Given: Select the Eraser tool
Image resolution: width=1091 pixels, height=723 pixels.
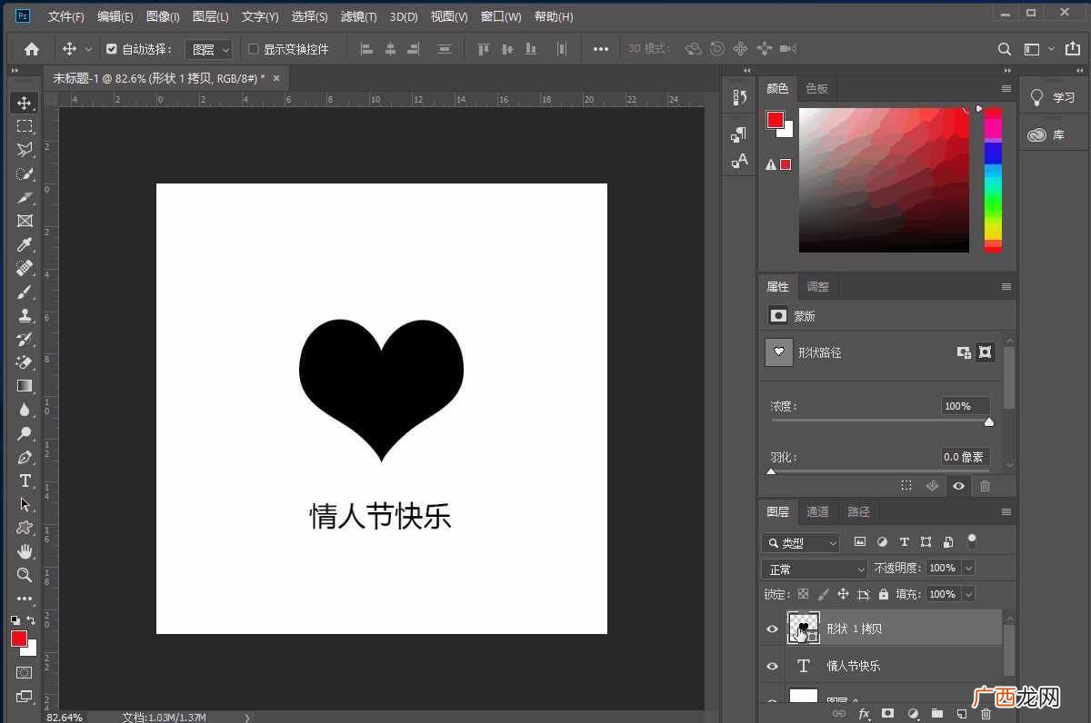Looking at the screenshot, I should tap(25, 362).
